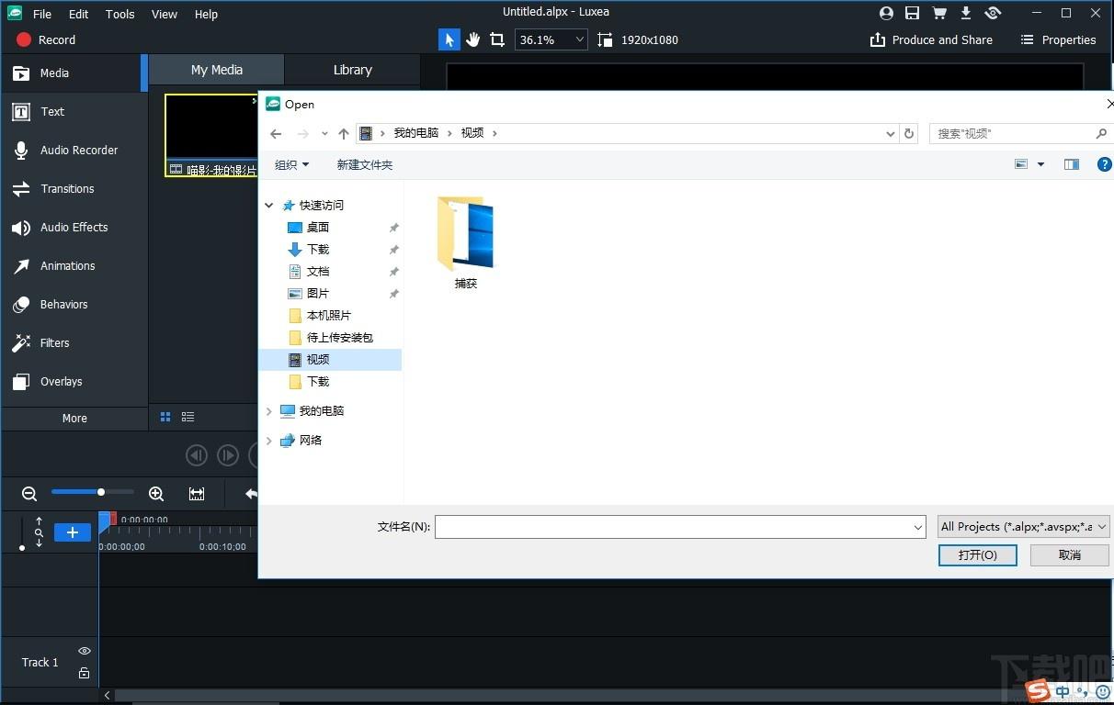Select the hand pan tool

(x=472, y=39)
